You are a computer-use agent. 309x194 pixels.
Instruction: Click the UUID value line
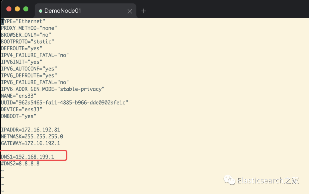pyautogui.click(x=64, y=102)
